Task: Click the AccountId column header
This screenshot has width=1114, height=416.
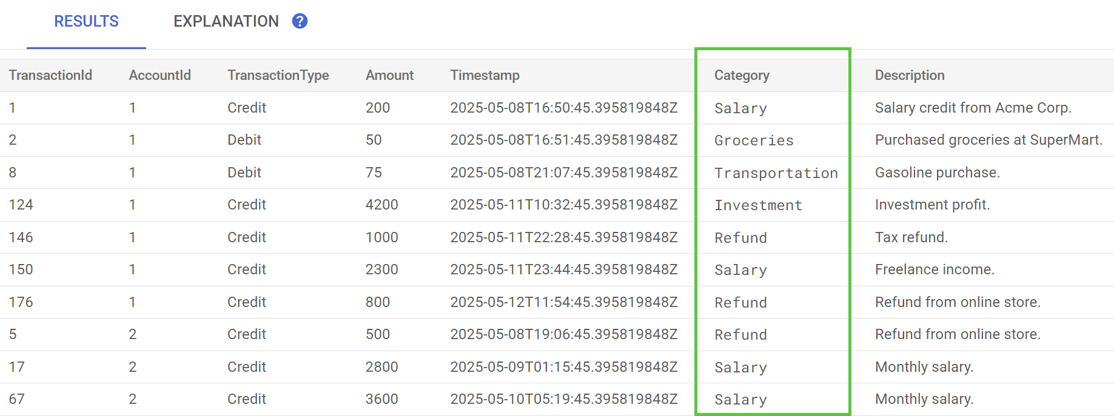Action: point(159,75)
